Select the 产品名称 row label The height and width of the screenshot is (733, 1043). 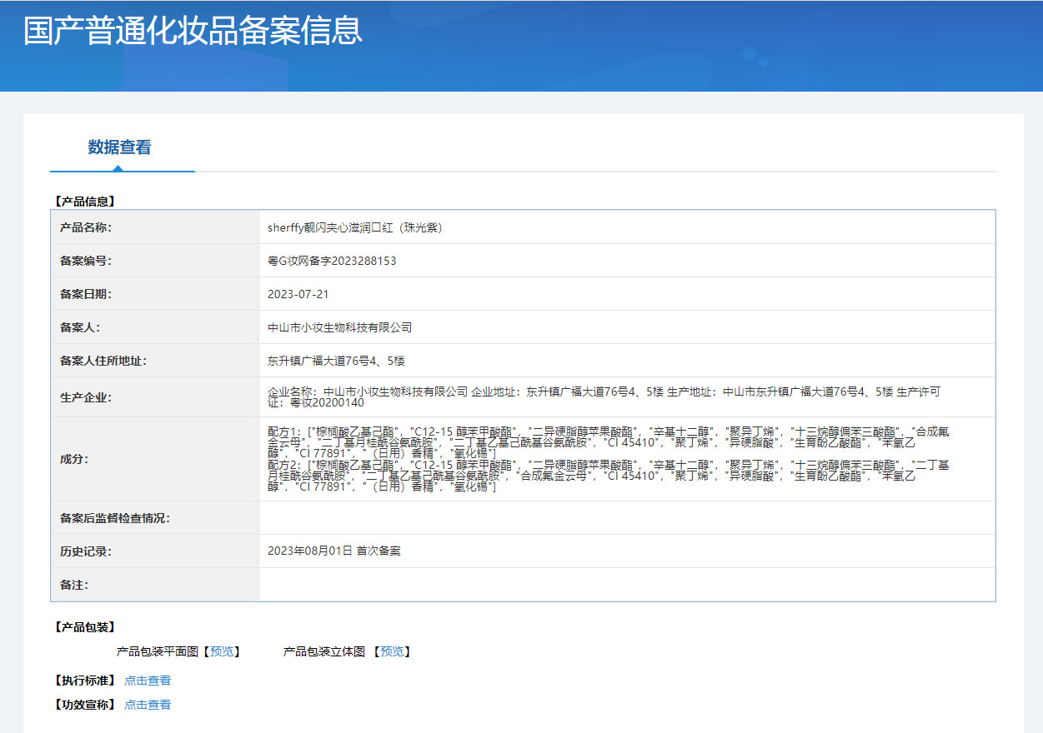[87, 227]
